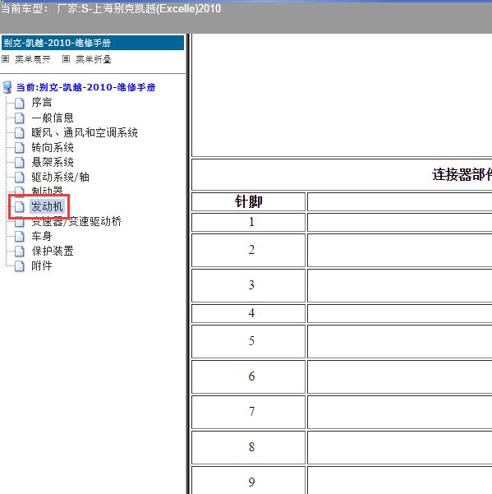The image size is (492, 494).
Task: Click the 当前车型 title bar text
Action: pos(111,9)
